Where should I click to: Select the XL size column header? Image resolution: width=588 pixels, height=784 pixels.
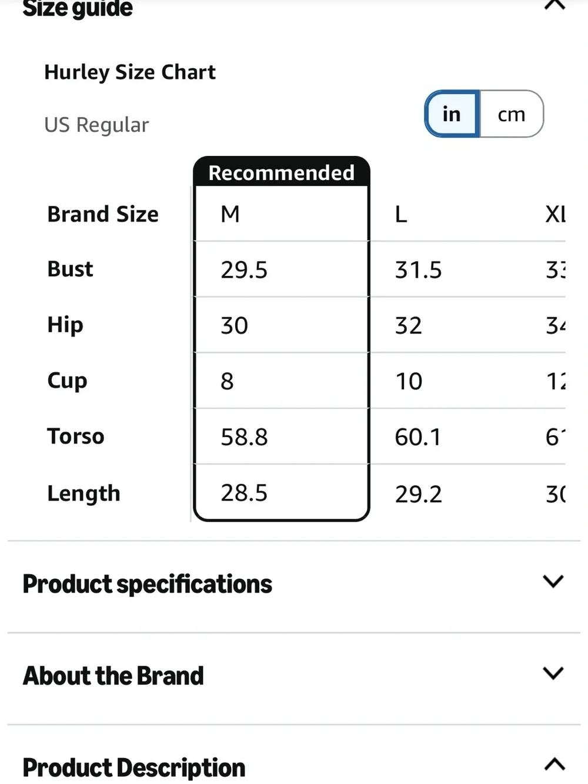(555, 214)
